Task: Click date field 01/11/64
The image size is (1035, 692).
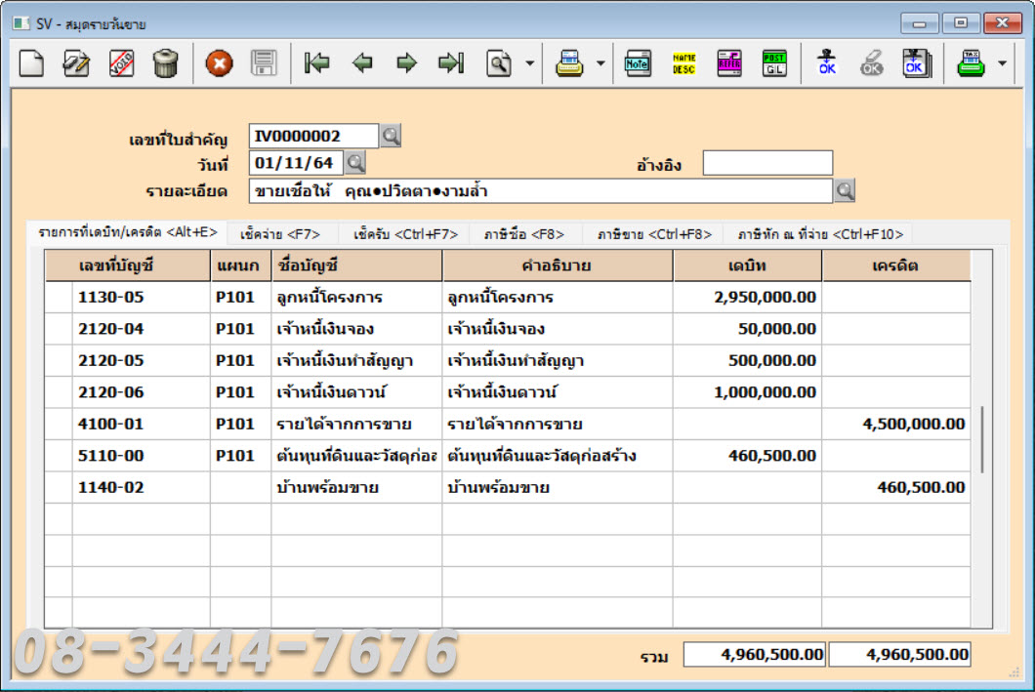Action: coord(296,162)
